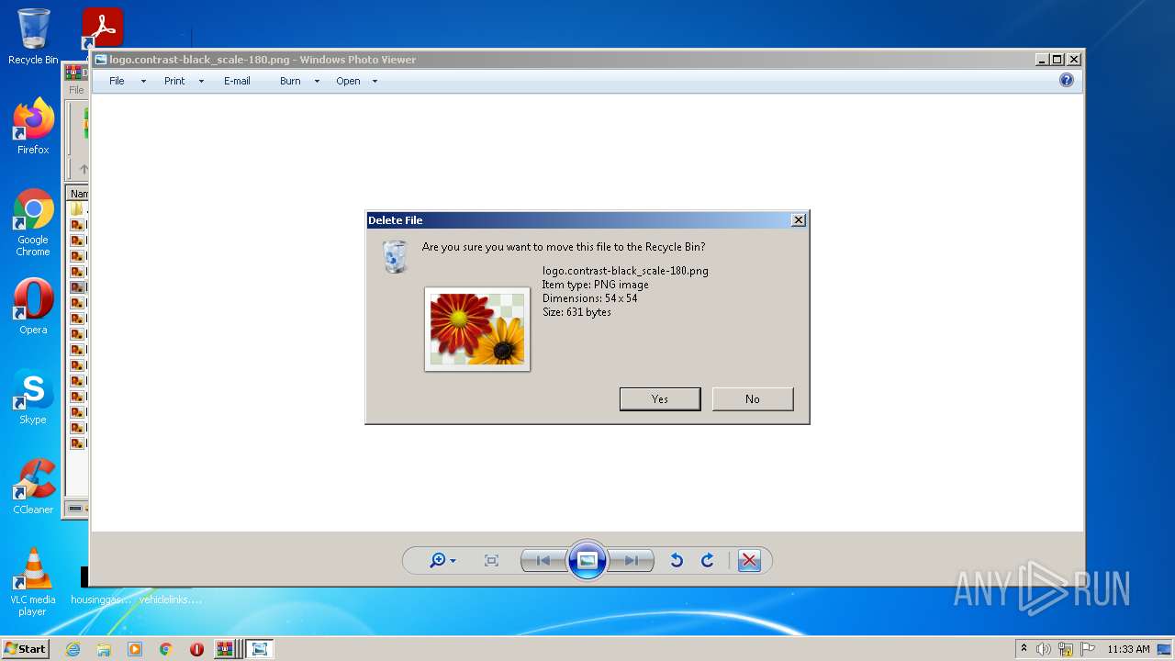Cancel deletion with the No button
Image resolution: width=1175 pixels, height=661 pixels.
[x=753, y=398]
